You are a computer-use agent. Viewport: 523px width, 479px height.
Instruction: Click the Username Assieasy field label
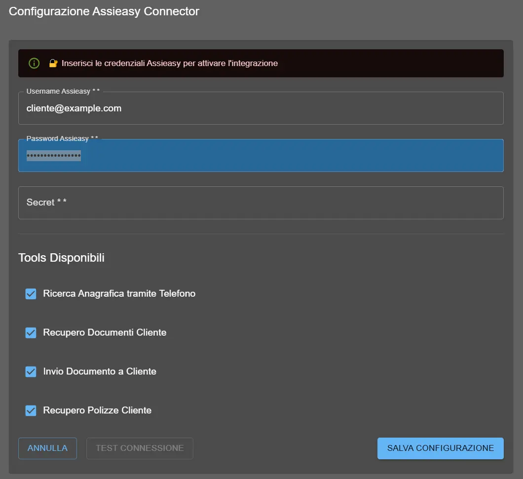62,91
